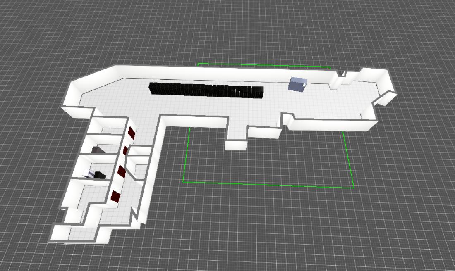The width and height of the screenshot is (455, 271).
Task: Click the gray box in the side room
Action: 97,150
